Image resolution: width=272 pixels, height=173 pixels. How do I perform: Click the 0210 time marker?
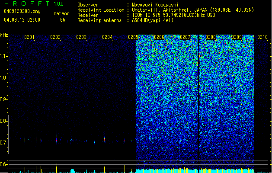coord(262,37)
